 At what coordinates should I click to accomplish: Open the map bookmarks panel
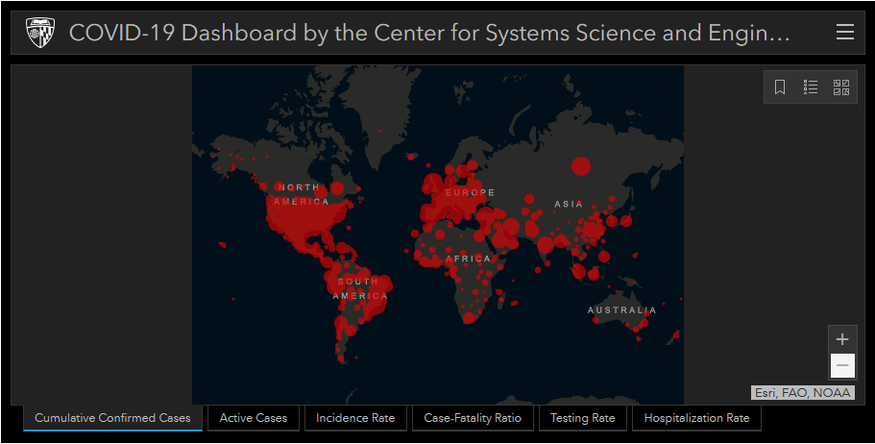pos(780,87)
